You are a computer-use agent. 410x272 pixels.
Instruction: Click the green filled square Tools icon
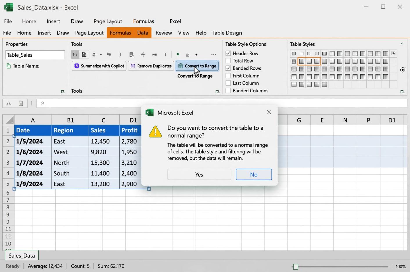pyautogui.click(x=178, y=54)
